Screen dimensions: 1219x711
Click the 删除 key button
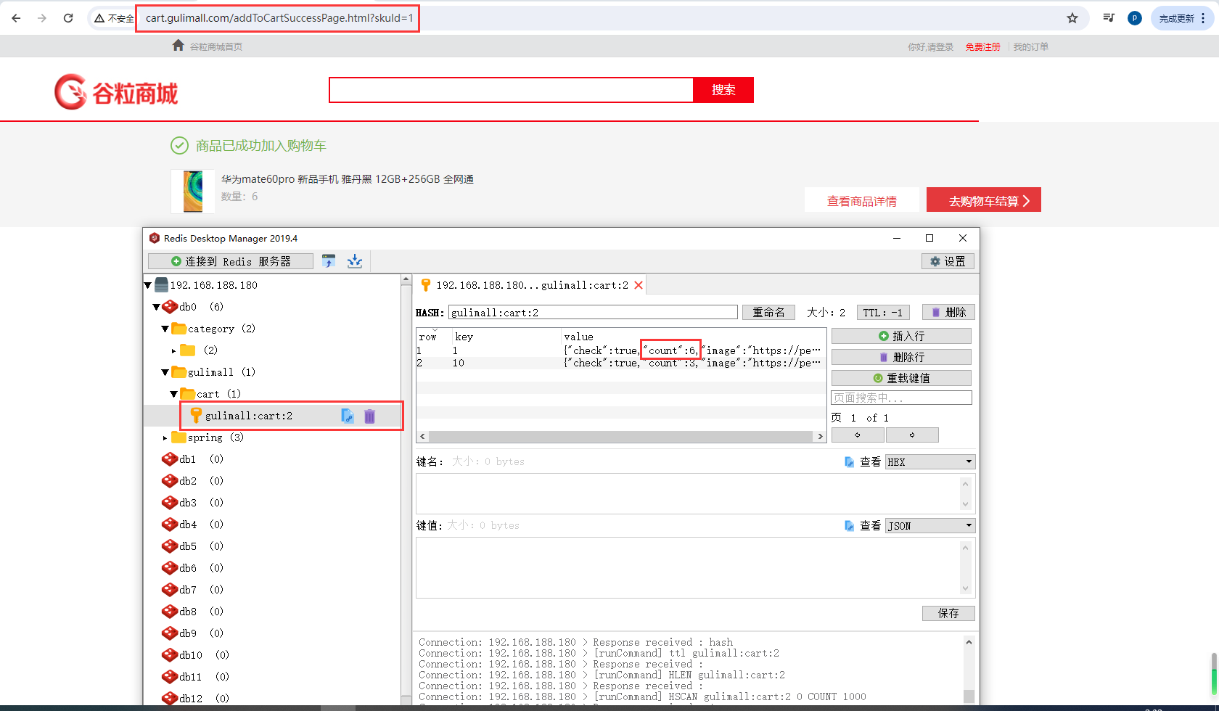(948, 312)
